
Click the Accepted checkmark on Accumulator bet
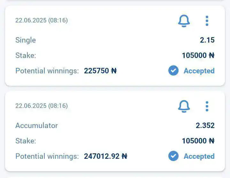point(173,156)
